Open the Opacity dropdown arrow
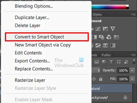The image size is (137, 103). point(132,70)
